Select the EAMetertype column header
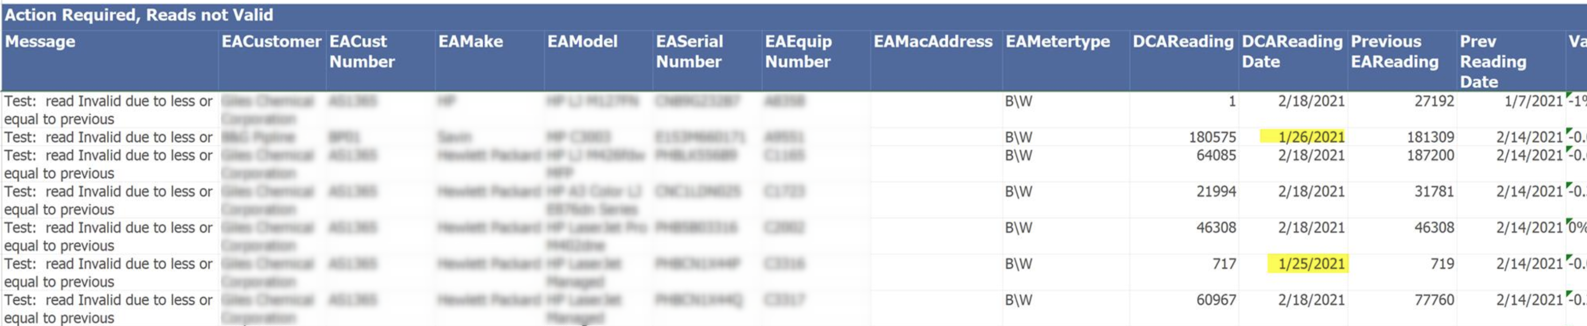The width and height of the screenshot is (1587, 326). (x=1066, y=61)
